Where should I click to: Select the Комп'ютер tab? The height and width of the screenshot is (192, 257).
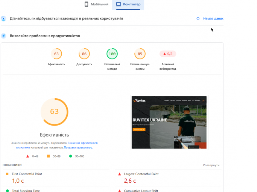coord(128,4)
